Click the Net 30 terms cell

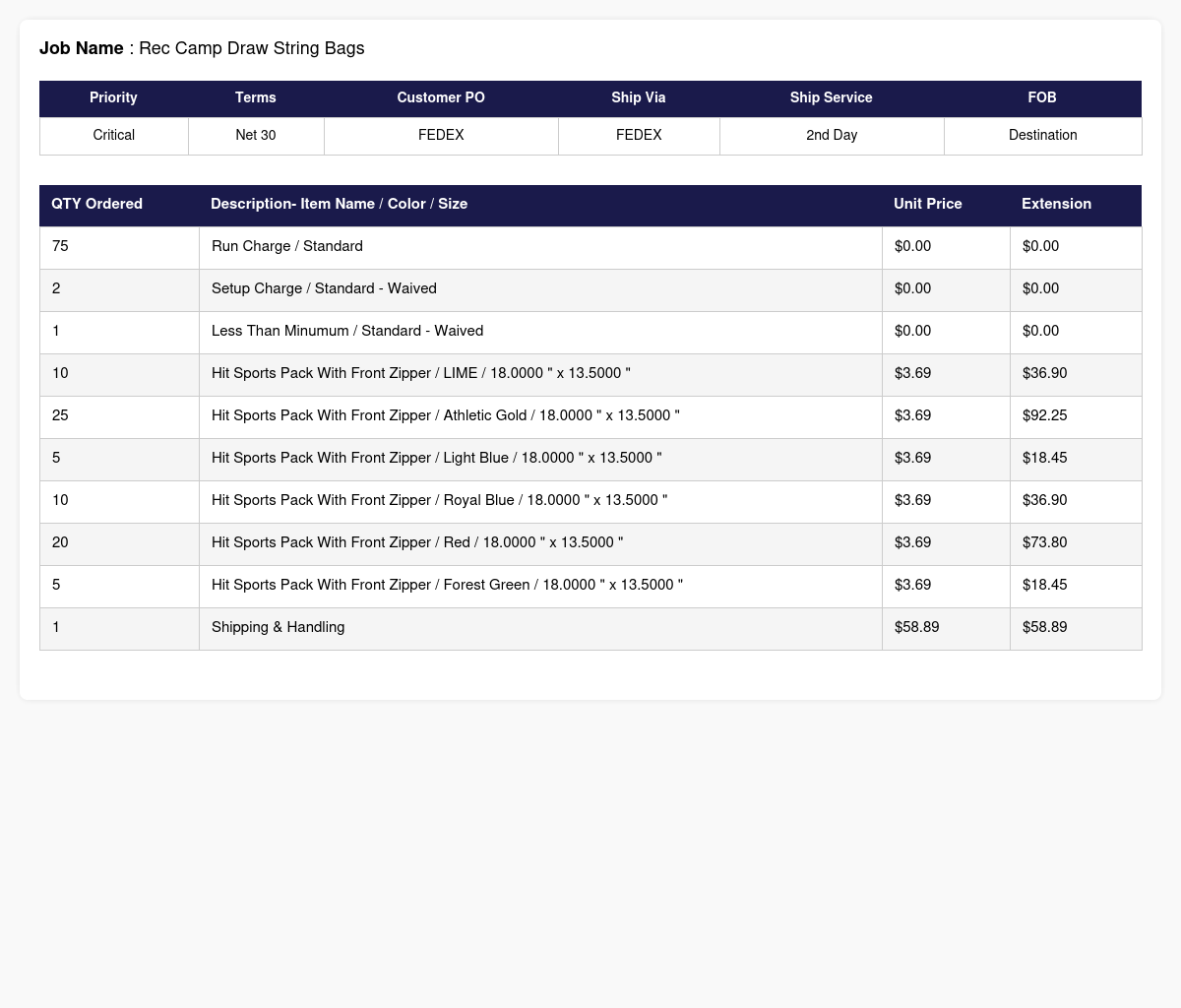(x=256, y=135)
